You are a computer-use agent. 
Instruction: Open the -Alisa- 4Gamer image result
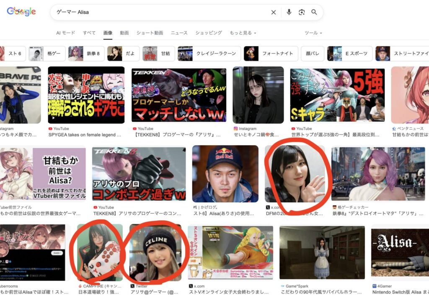click(400, 253)
